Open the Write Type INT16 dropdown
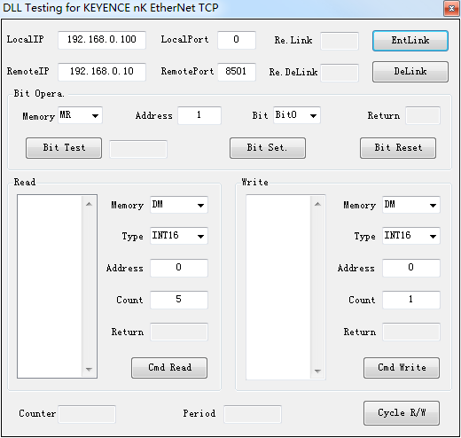 pos(411,236)
